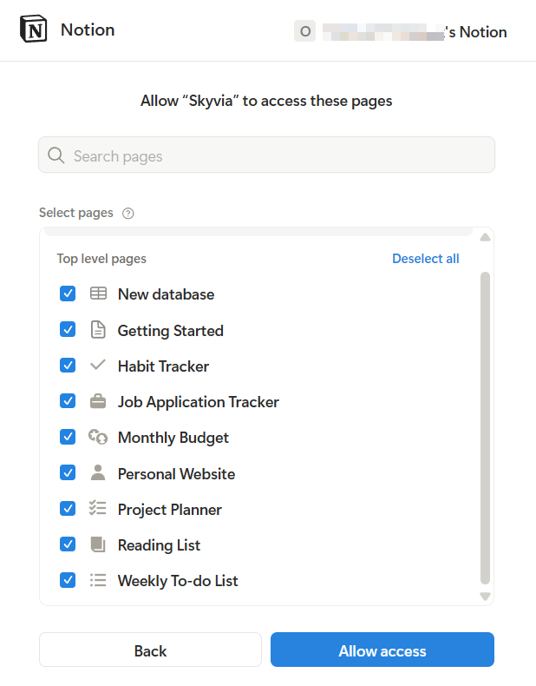The height and width of the screenshot is (686, 536).
Task: Click the scroll up arrow in pages list
Action: 485,237
